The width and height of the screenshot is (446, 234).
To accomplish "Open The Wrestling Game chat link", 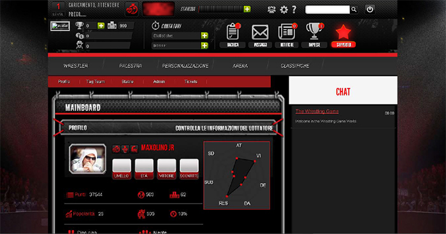I will coord(317,111).
